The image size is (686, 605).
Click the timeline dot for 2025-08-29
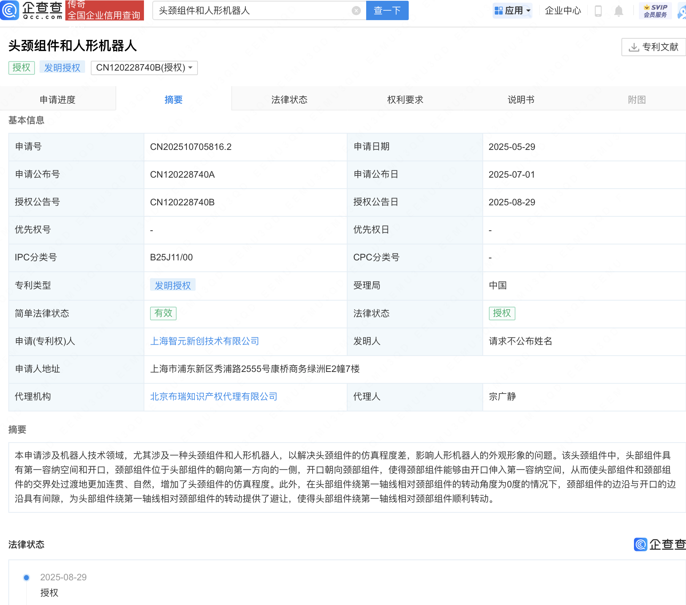click(26, 578)
